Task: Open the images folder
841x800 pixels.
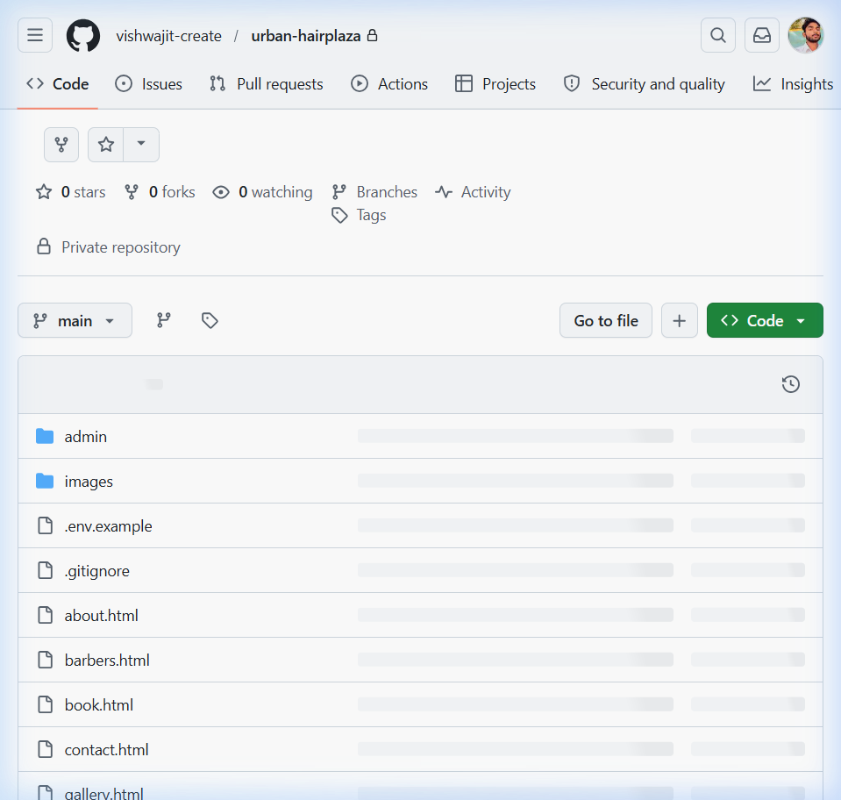Action: tap(89, 482)
